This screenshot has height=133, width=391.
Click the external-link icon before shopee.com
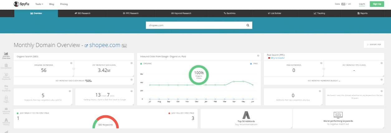point(86,46)
